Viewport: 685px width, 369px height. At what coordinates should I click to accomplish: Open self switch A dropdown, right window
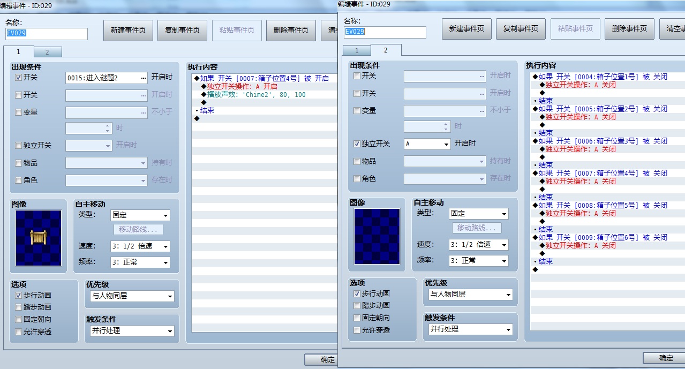click(427, 144)
